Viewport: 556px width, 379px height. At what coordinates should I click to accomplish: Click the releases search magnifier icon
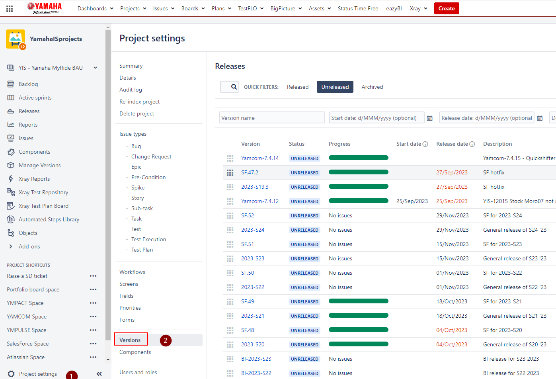234,87
